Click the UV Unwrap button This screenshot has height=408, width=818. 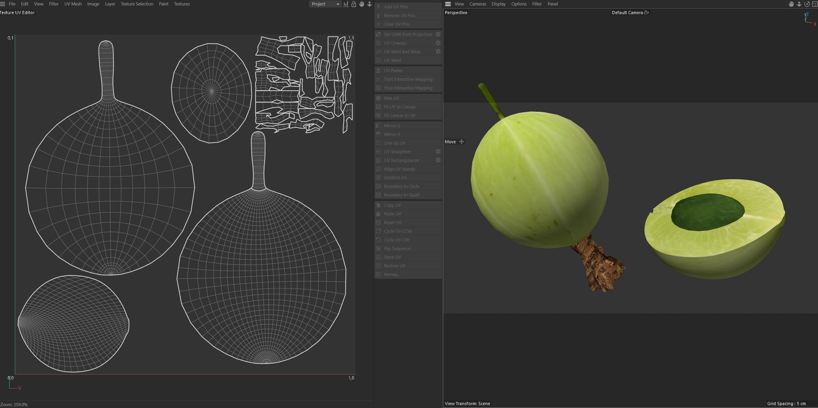(x=408, y=43)
